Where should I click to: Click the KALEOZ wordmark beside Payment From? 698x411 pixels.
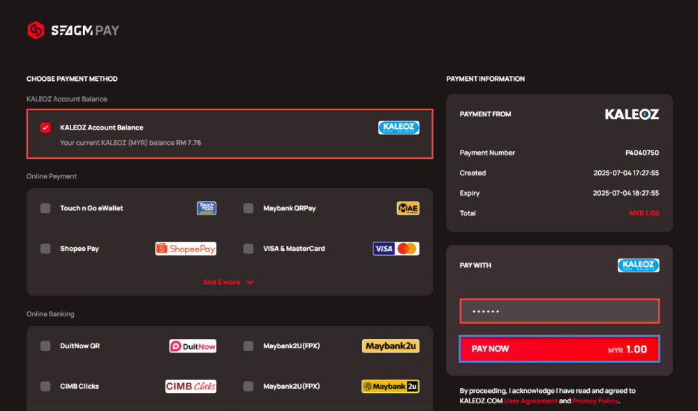pos(632,114)
